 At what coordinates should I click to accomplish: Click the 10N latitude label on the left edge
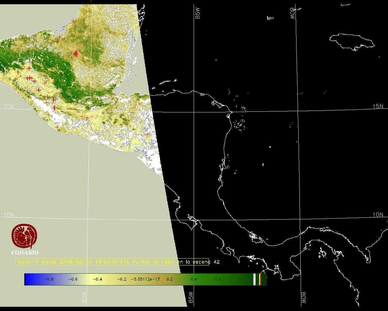(x=9, y=215)
